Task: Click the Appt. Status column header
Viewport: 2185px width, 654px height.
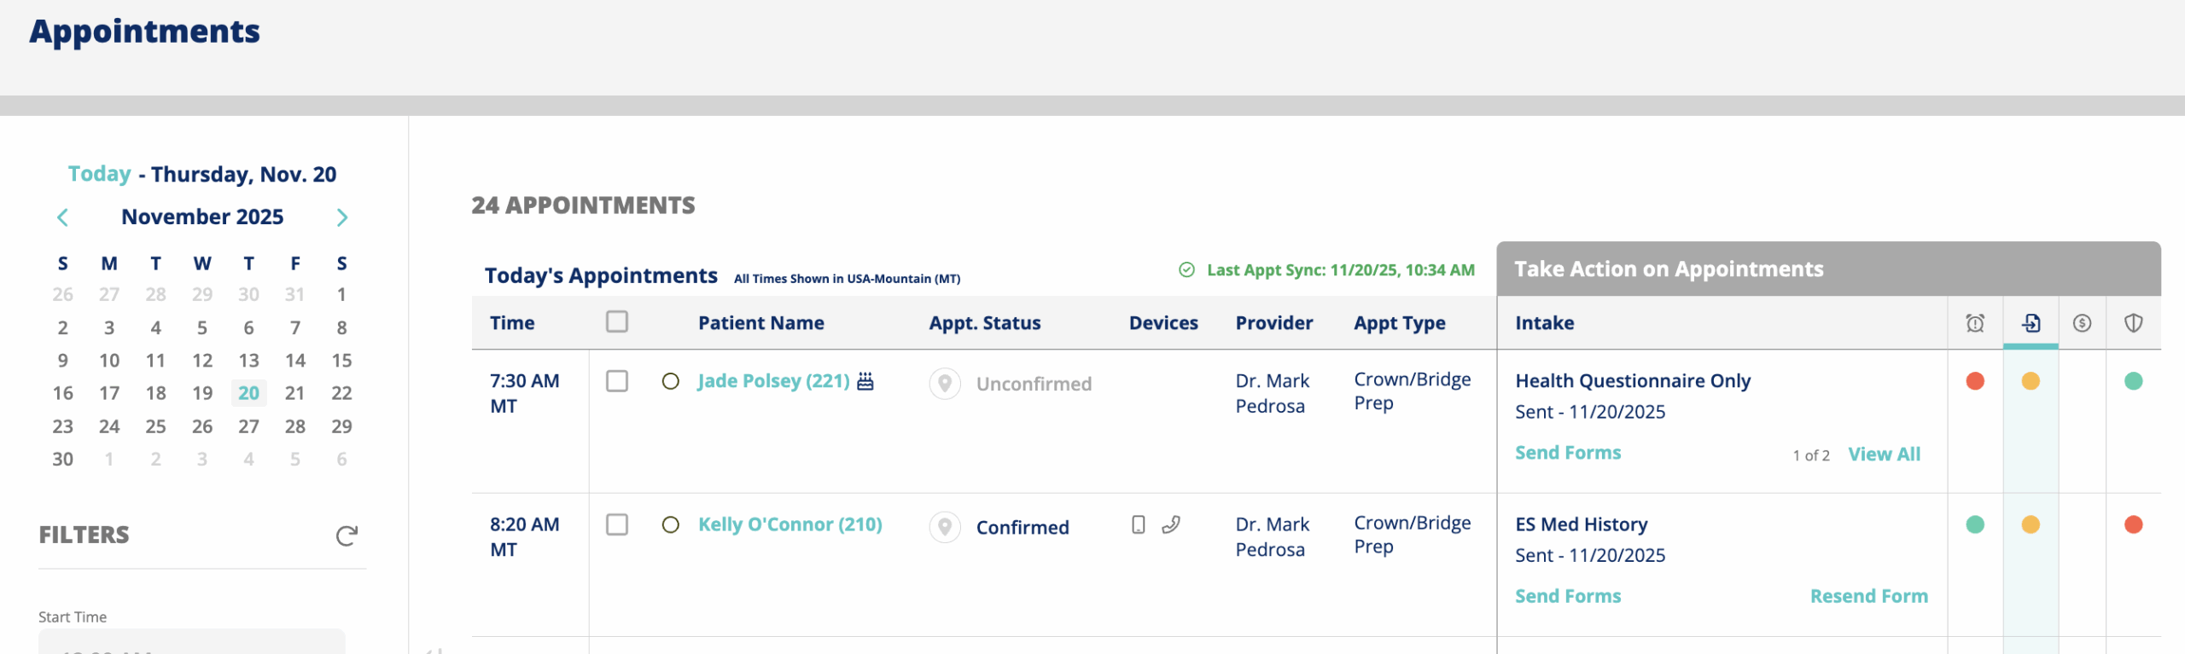Action: click(985, 323)
